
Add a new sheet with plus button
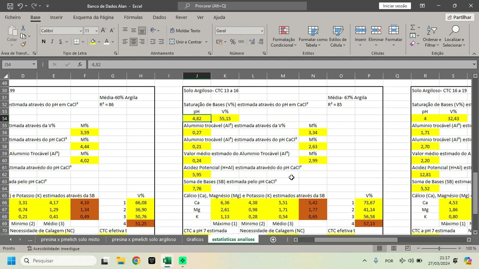coord(273,239)
